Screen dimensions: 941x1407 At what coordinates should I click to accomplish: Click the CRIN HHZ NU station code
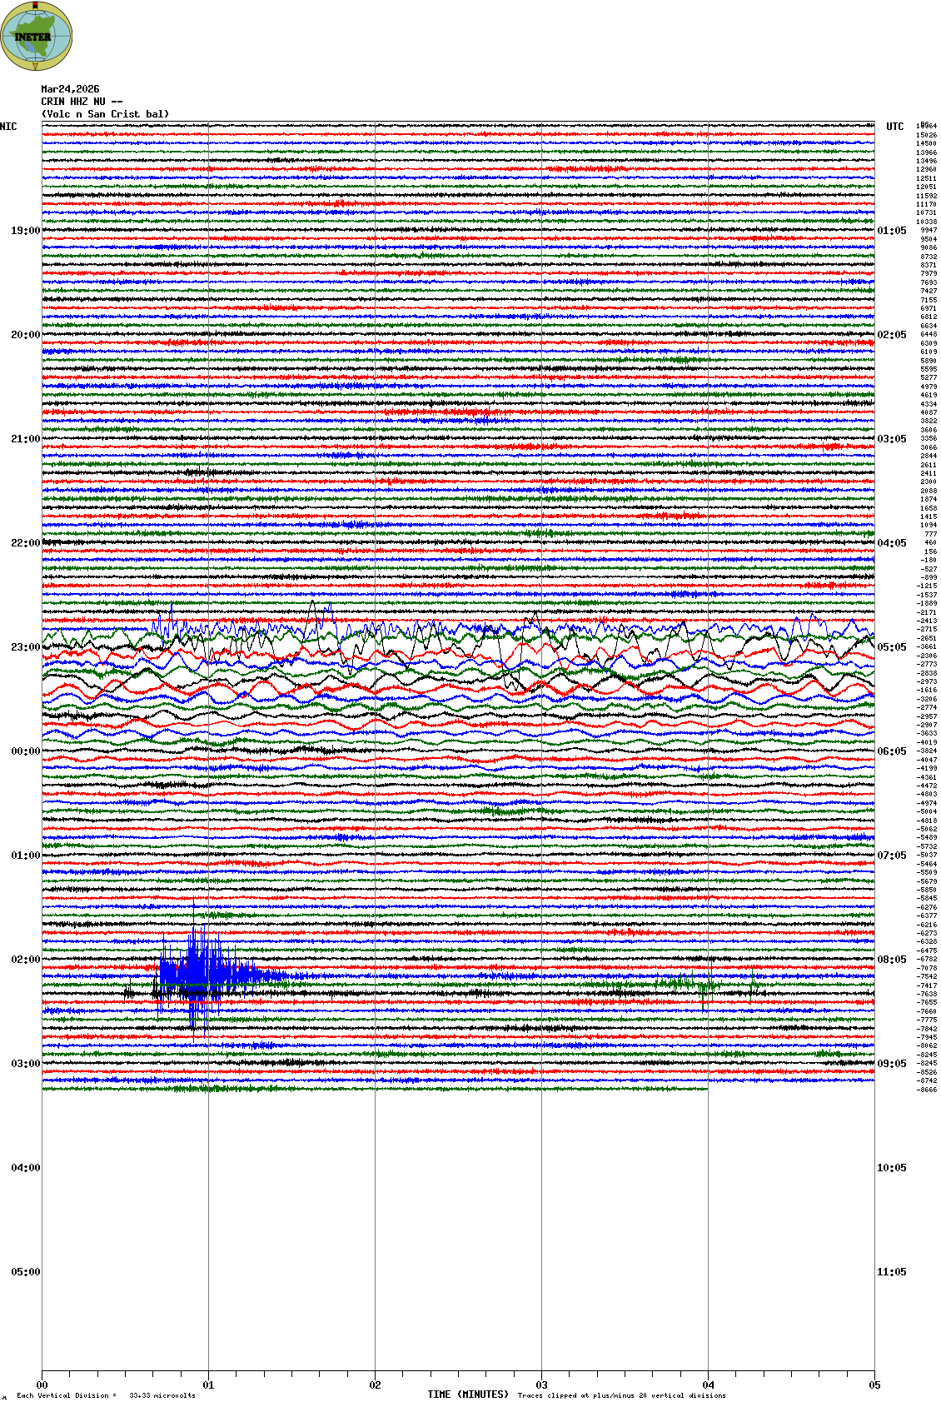tap(81, 102)
